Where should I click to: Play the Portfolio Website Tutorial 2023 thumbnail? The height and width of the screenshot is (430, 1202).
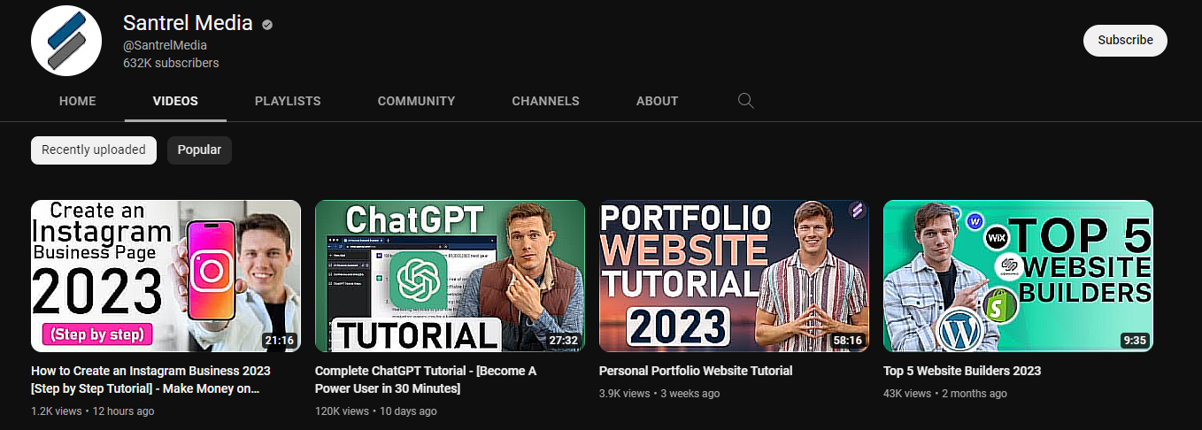734,276
